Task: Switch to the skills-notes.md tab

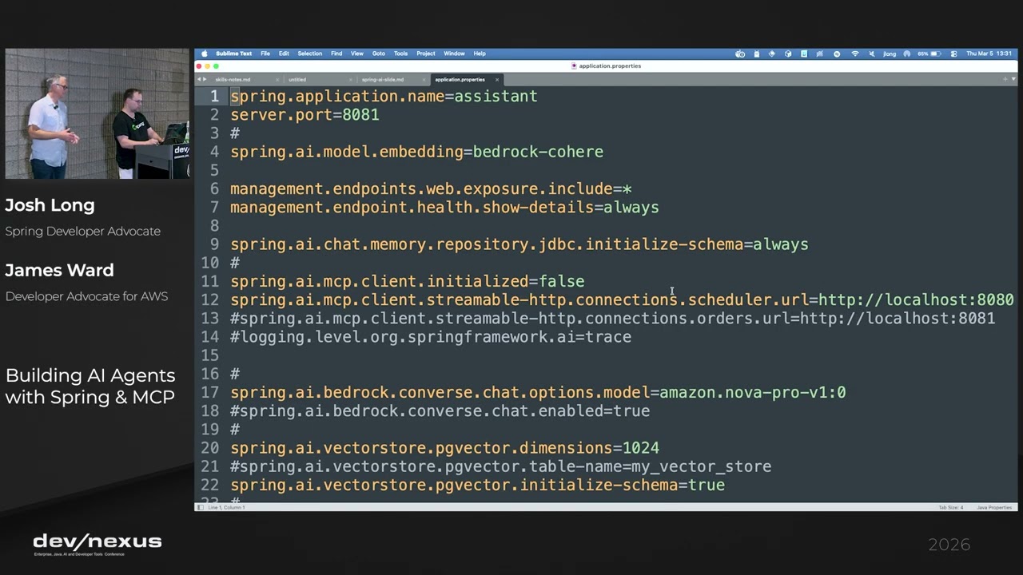Action: tap(233, 80)
